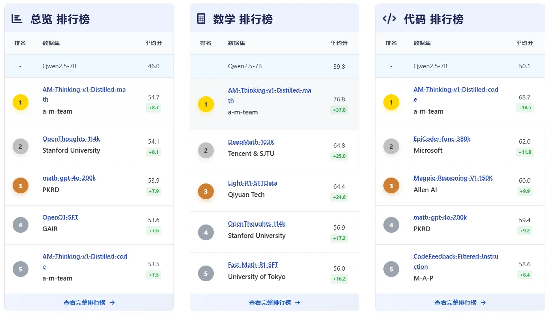Click silver rank 2 badge in overview leaderboard
The height and width of the screenshot is (318, 551).
(21, 147)
